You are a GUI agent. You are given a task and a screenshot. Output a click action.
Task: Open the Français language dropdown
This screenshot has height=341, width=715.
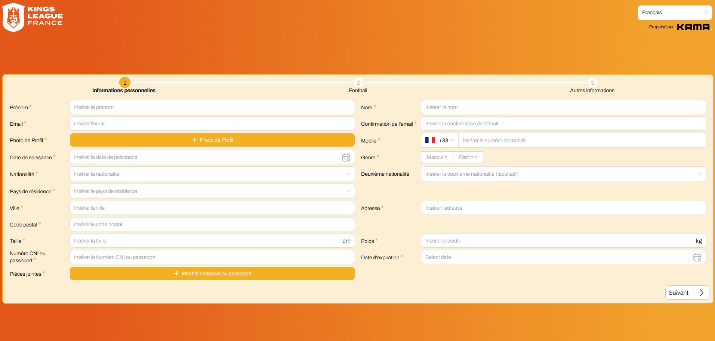point(674,13)
